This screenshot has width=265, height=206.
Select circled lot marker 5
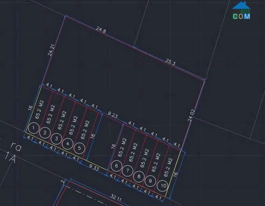click(x=79, y=148)
